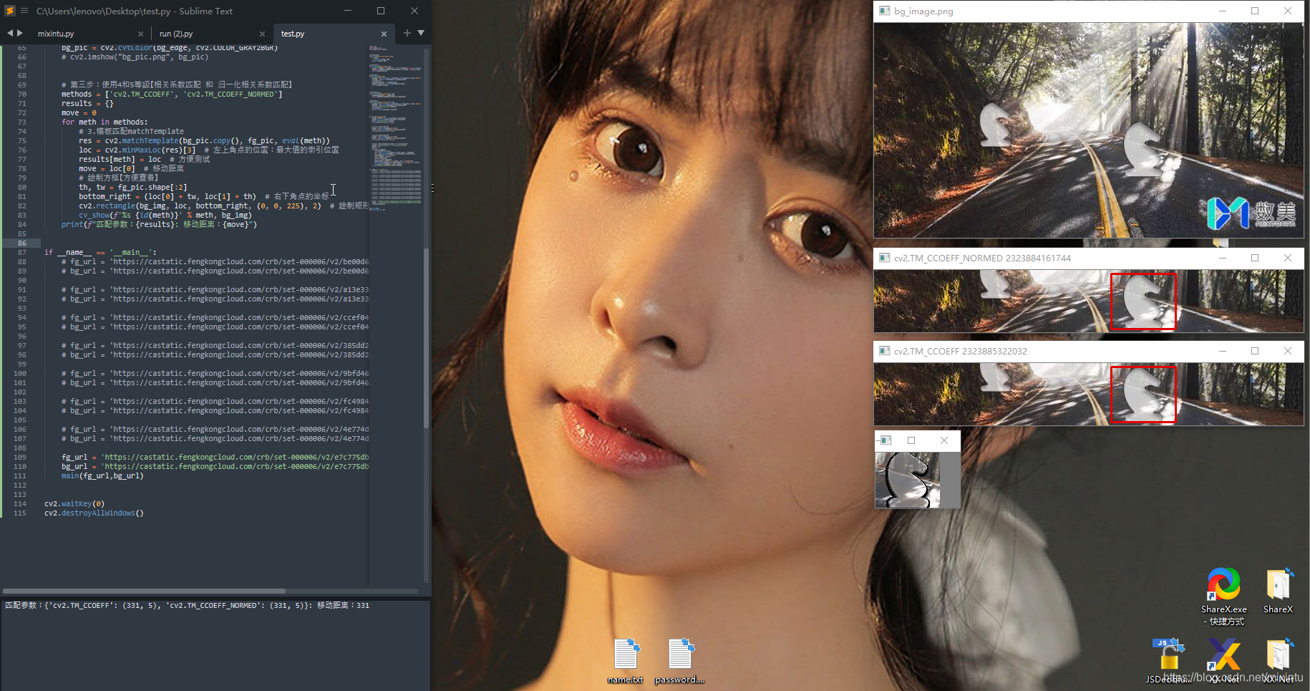Screen dimensions: 1310x691
Task: Click the small untitled OpenCV window icon
Action: (886, 440)
